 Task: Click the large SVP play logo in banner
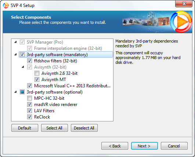pos(181,22)
